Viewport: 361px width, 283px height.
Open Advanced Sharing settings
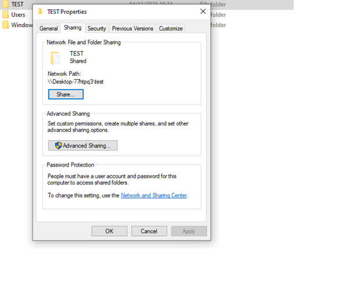click(83, 146)
